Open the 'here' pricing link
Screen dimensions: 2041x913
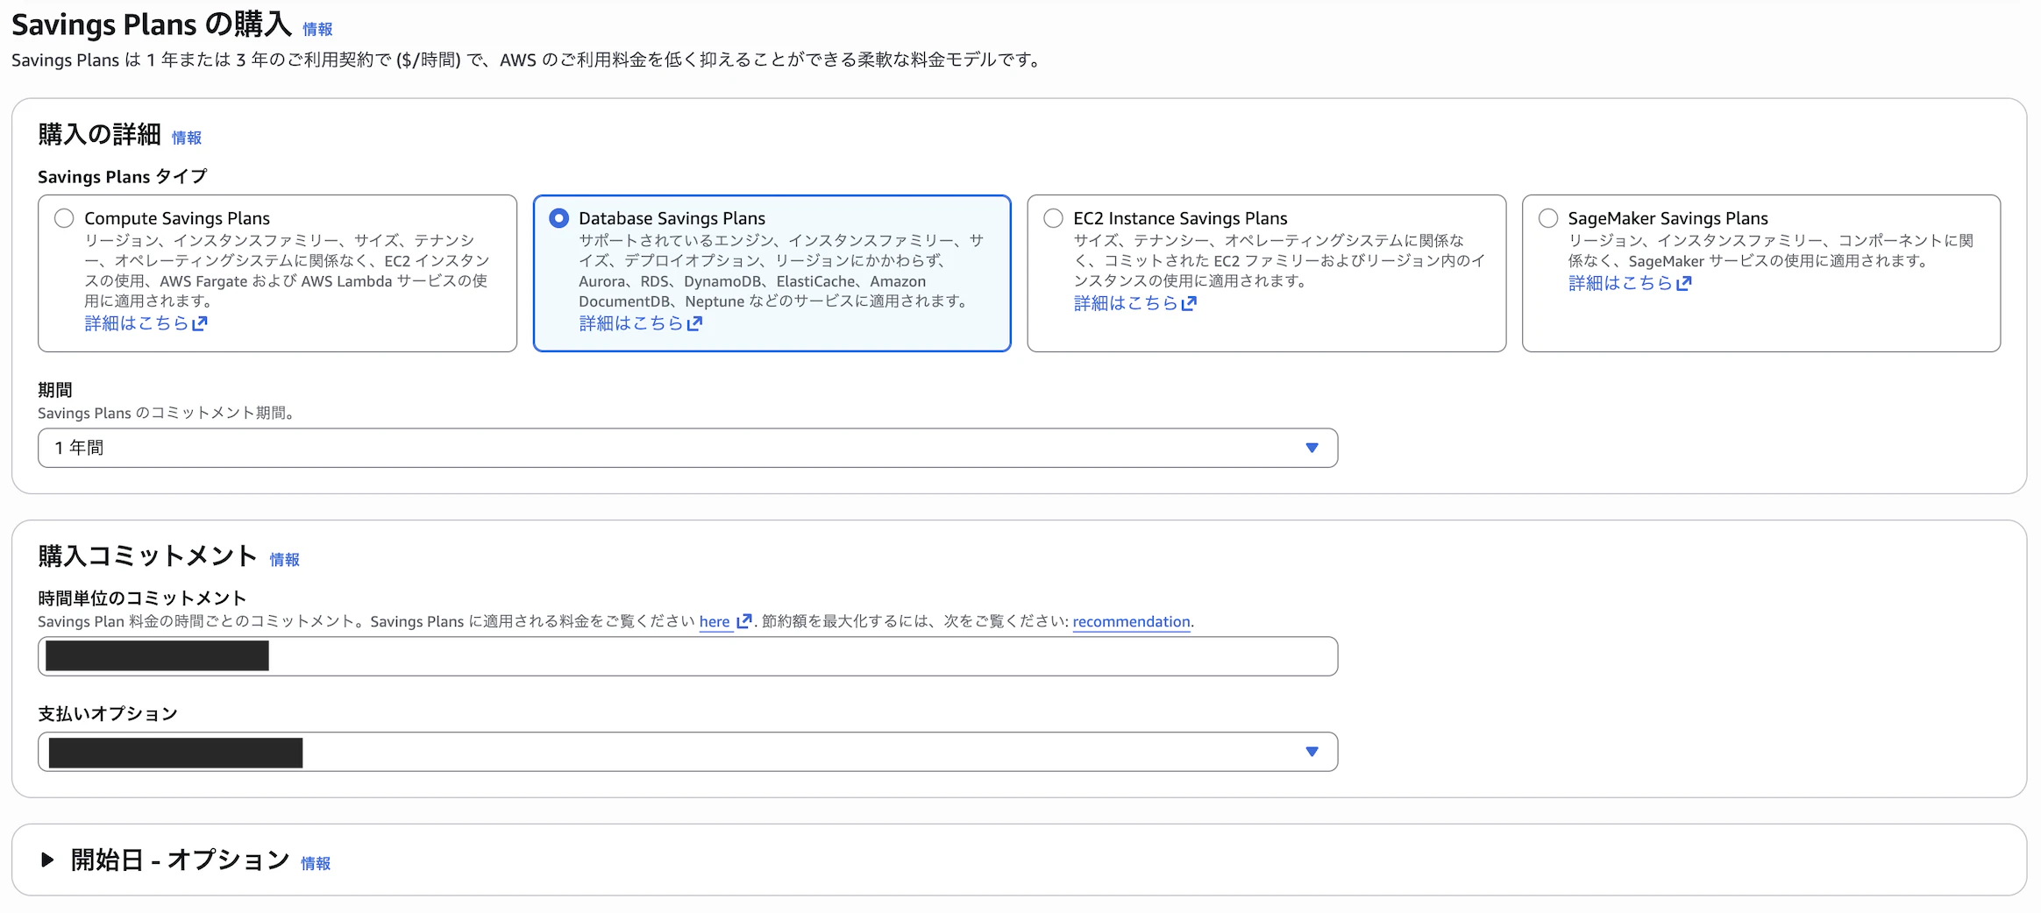click(715, 621)
